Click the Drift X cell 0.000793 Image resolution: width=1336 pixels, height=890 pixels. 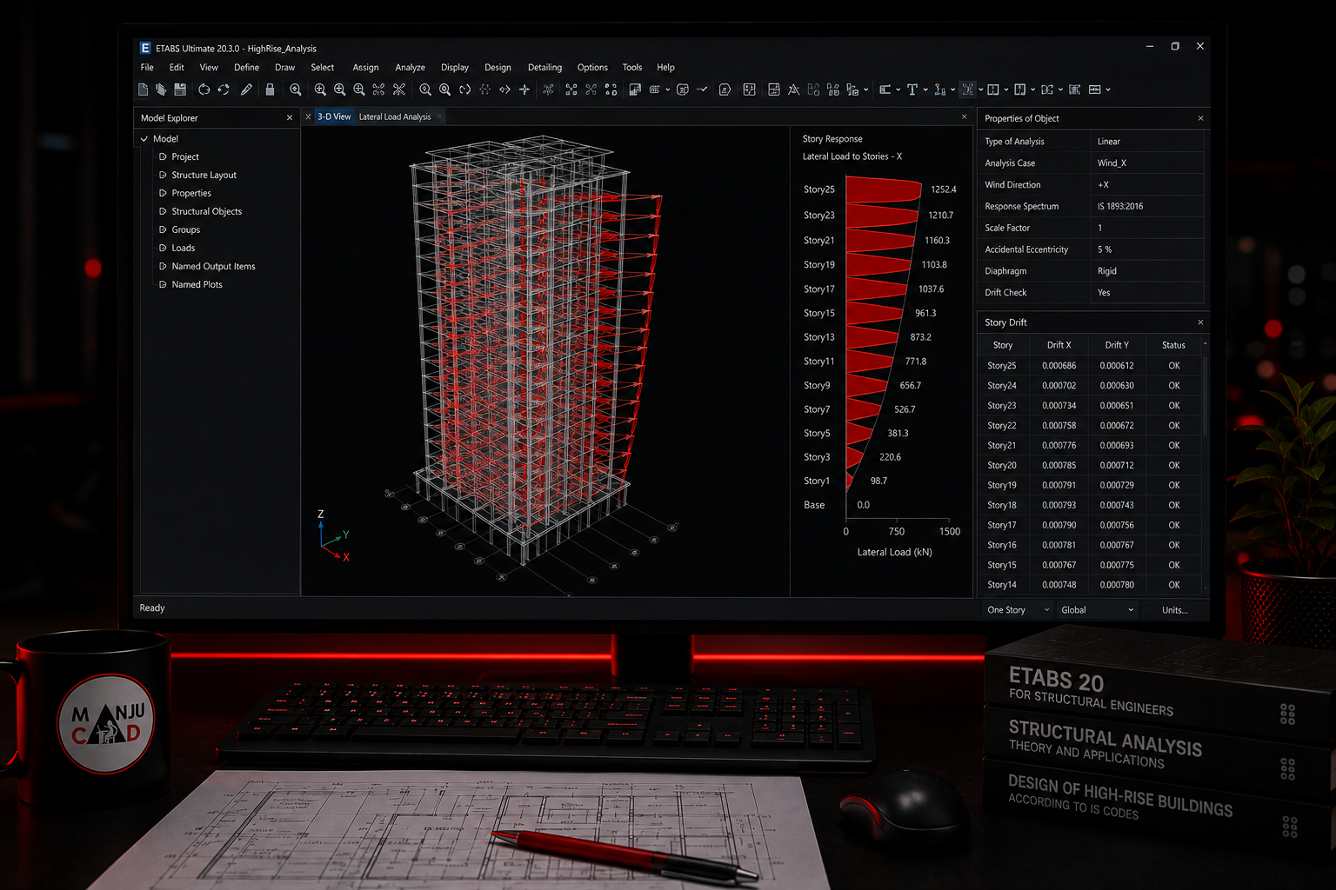pyautogui.click(x=1059, y=506)
